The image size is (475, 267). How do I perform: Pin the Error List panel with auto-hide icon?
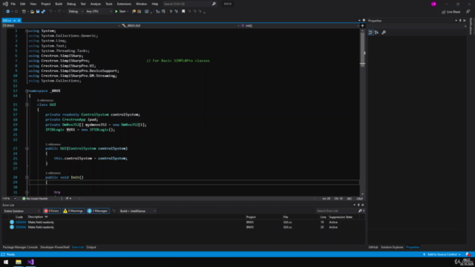click(x=358, y=205)
